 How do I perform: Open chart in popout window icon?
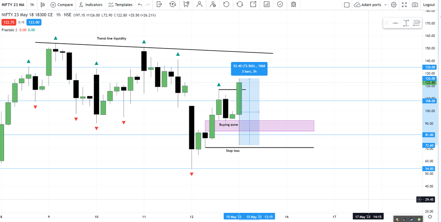coord(253,5)
